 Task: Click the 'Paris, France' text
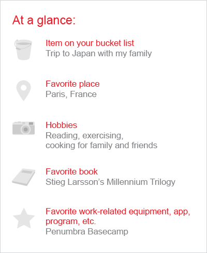click(x=71, y=94)
